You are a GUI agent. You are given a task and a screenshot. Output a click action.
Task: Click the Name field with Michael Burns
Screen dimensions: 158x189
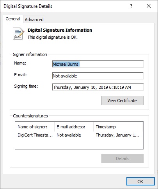98,64
